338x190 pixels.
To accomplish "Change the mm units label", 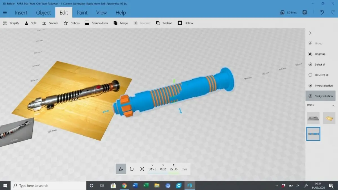I will [184, 169].
